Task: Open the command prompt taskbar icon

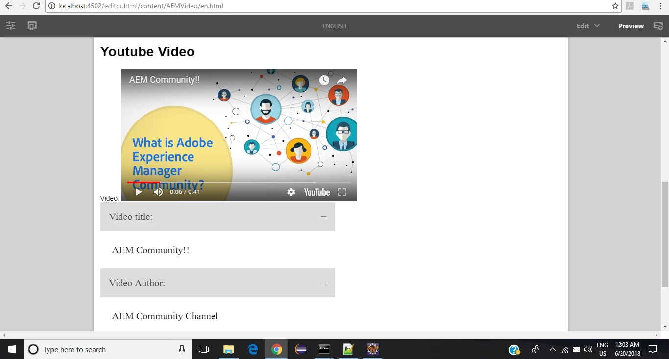Action: pyautogui.click(x=324, y=349)
